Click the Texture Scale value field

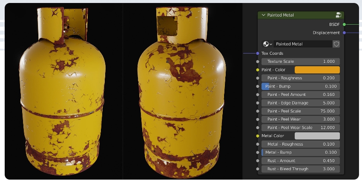301,62
